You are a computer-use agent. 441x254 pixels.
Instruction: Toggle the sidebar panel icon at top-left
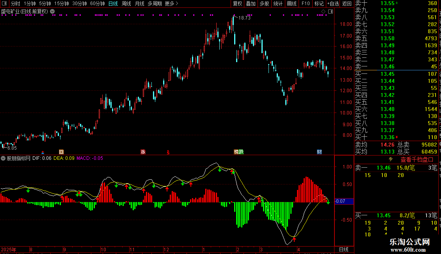[x=5, y=4]
